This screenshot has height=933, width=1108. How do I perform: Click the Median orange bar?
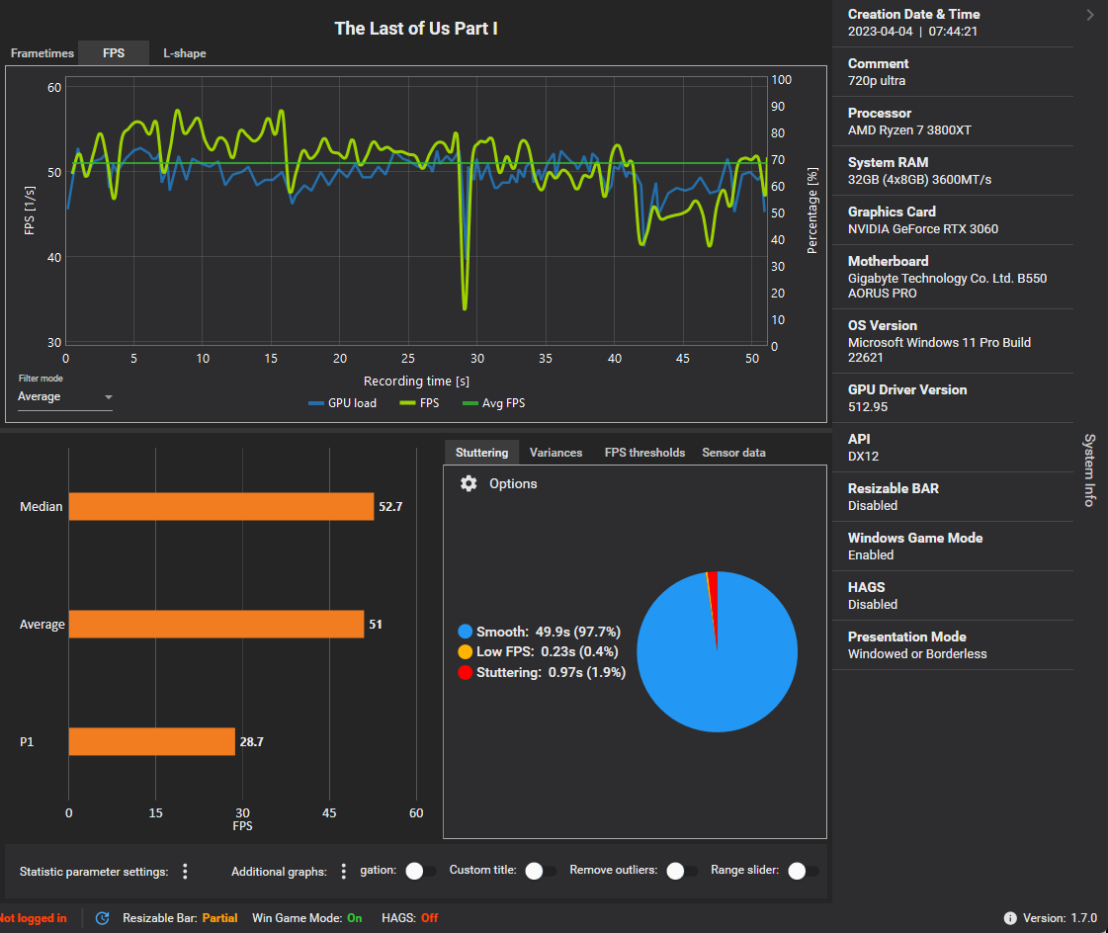click(x=221, y=507)
